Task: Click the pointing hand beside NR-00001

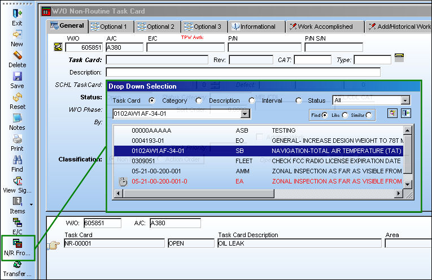Action: [x=54, y=245]
